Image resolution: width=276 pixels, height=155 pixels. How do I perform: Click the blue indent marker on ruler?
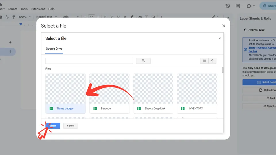coord(21,24)
